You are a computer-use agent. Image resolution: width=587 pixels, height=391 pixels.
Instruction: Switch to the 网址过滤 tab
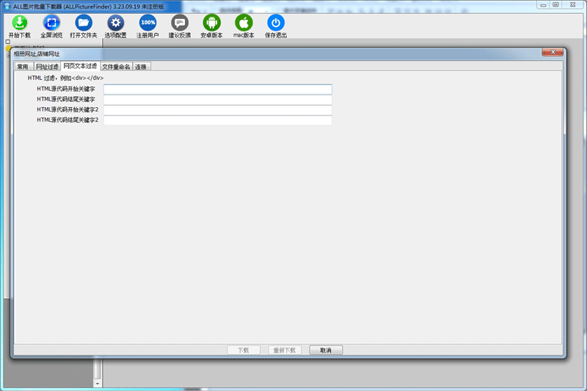click(x=48, y=67)
